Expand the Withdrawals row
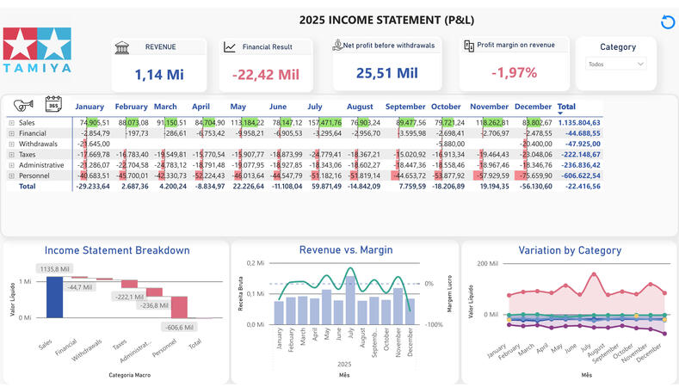The height and width of the screenshot is (387, 679). 11,144
